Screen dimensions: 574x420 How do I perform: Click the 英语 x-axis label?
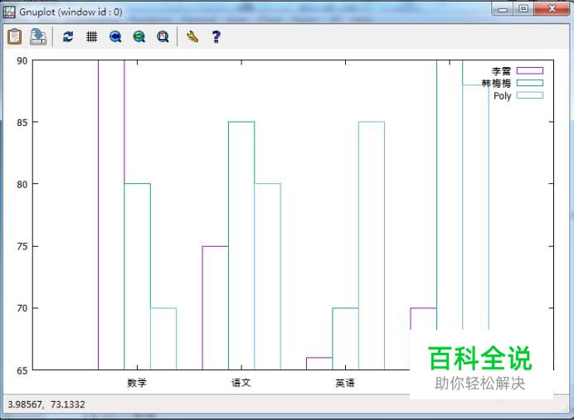click(345, 383)
